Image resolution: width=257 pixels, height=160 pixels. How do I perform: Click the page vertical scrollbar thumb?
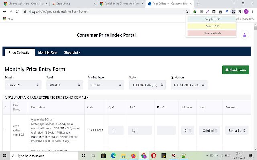[x=255, y=28]
